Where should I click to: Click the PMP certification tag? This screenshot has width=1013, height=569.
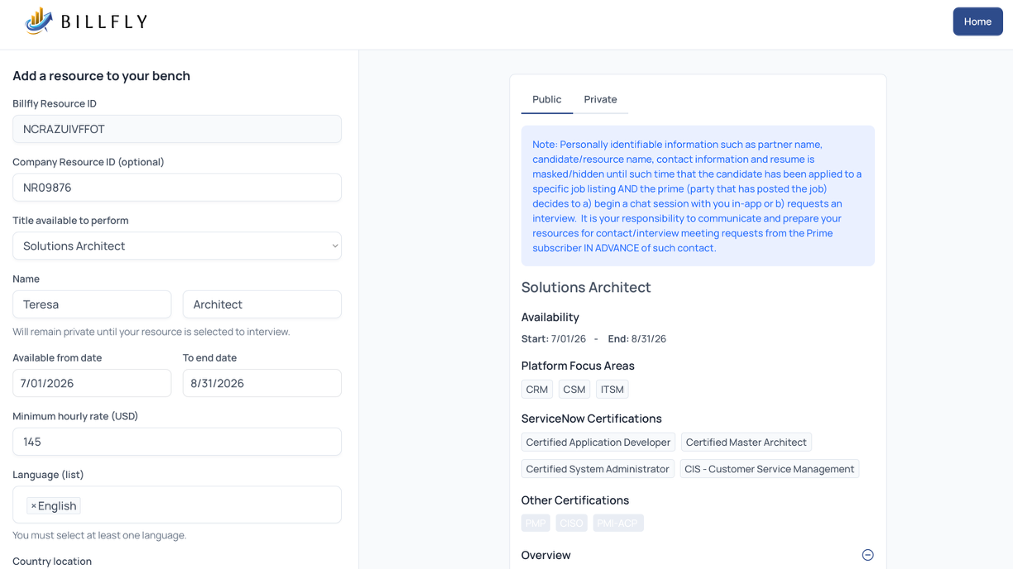(535, 524)
